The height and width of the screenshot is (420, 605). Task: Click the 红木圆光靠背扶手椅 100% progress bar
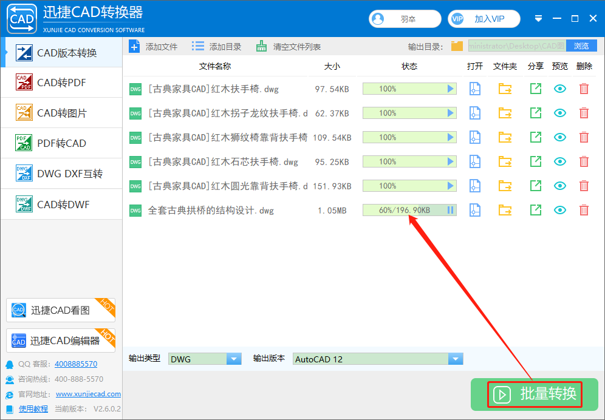409,186
